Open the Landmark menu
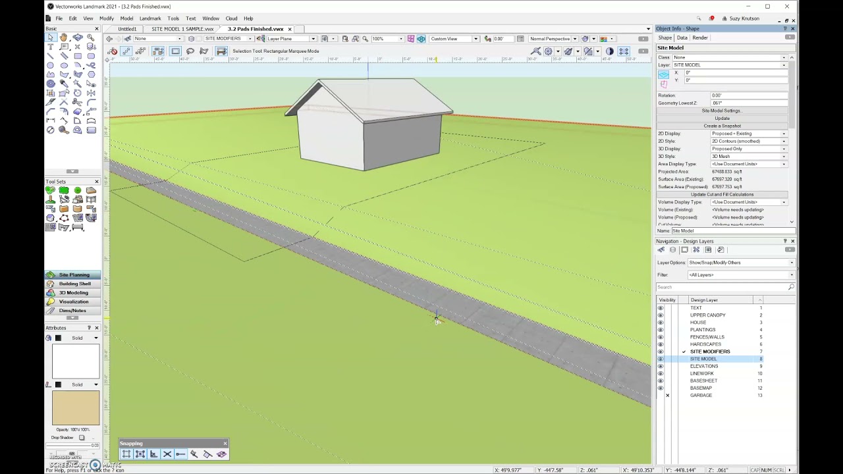This screenshot has height=474, width=843. pyautogui.click(x=150, y=18)
